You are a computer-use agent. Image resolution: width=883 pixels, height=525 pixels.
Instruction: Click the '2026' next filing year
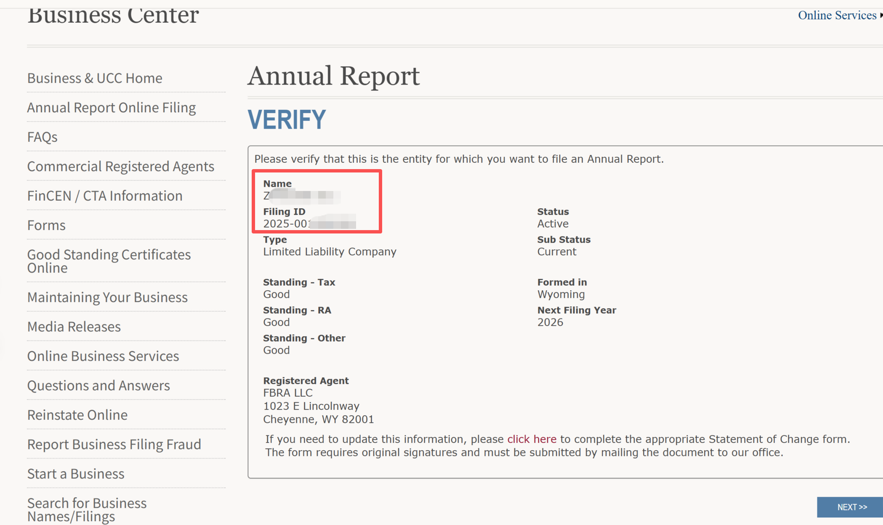(x=550, y=322)
